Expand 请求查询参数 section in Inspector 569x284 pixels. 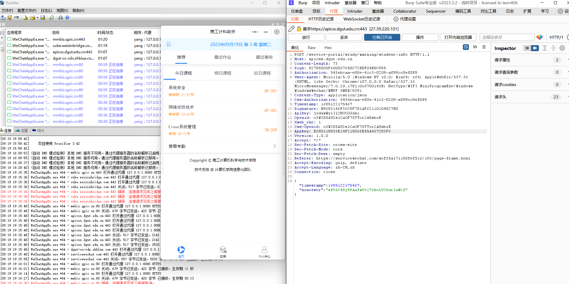click(x=529, y=72)
